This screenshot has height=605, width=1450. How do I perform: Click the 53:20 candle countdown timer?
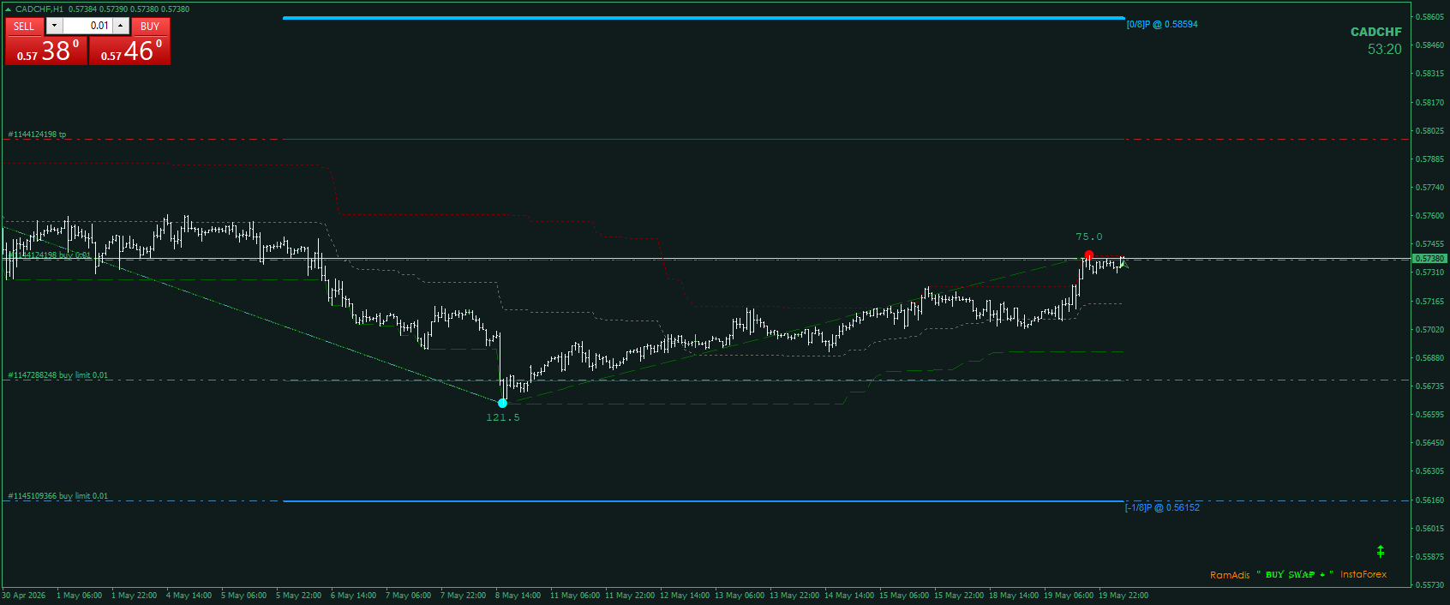[1385, 49]
